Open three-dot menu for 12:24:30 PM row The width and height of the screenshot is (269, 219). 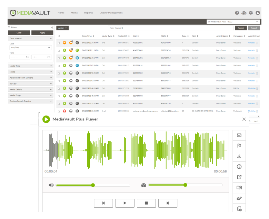coord(257,43)
